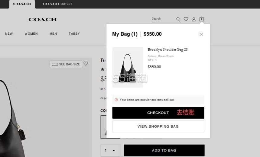Viewport: 260px width, 157px height.
Task: Open the Brooklyn Shoulder Bag 28 thumbnail
Action: (127, 67)
